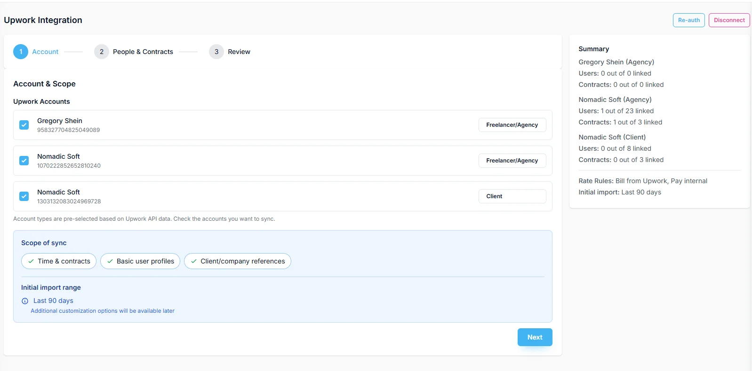Click Gregory Shein (Agency) in Summary
This screenshot has width=752, height=371.
[616, 62]
